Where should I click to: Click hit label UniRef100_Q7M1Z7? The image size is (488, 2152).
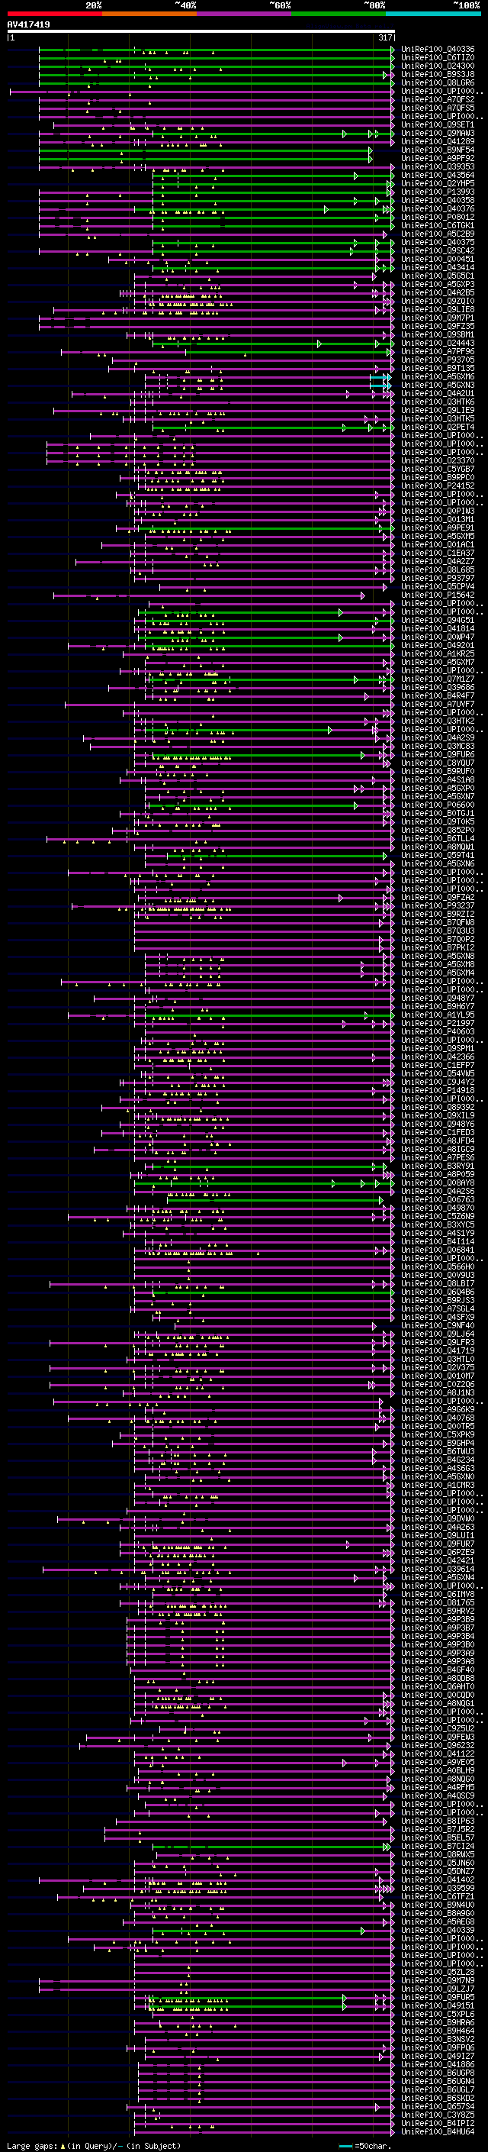pos(437,679)
